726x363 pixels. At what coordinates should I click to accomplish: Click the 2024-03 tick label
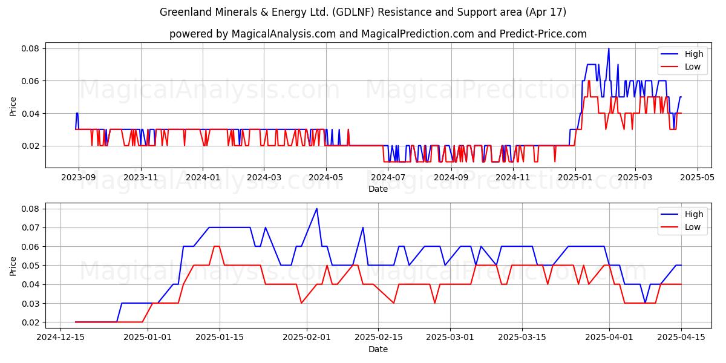tap(263, 178)
